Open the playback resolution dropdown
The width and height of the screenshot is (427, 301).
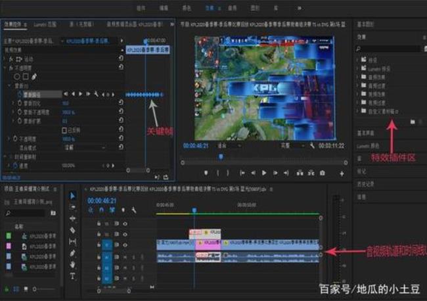292,146
